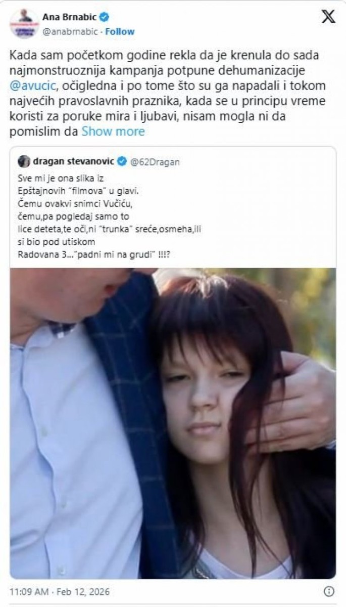This screenshot has width=346, height=607.
Task: Click verified badge next to dragan stevanovic
Action: pos(122,161)
